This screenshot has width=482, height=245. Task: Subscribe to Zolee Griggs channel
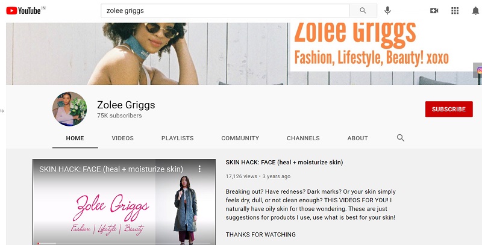[x=449, y=109]
